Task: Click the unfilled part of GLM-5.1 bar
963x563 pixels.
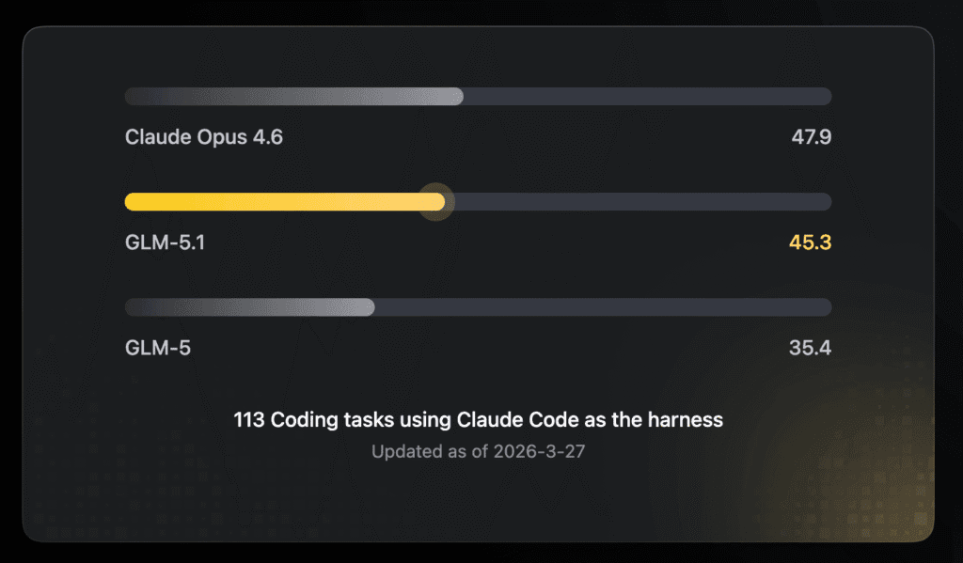Action: pos(639,201)
